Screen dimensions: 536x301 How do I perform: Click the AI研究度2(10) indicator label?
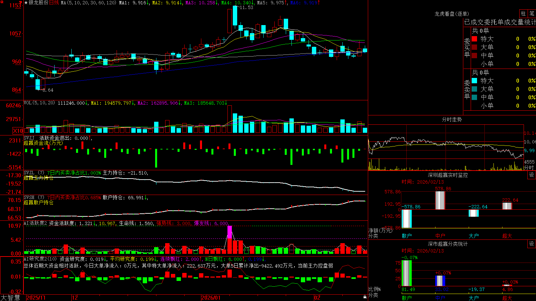40,259
